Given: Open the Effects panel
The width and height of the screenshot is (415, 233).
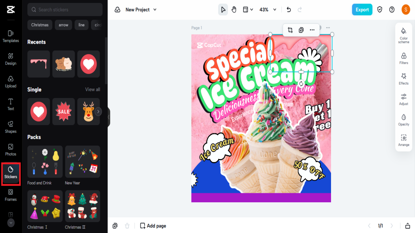Looking at the screenshot, I should (403, 79).
